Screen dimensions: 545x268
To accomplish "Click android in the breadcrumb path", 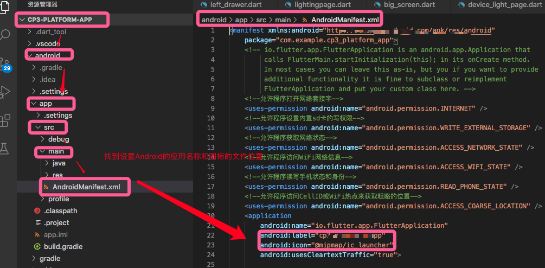I will (x=214, y=20).
